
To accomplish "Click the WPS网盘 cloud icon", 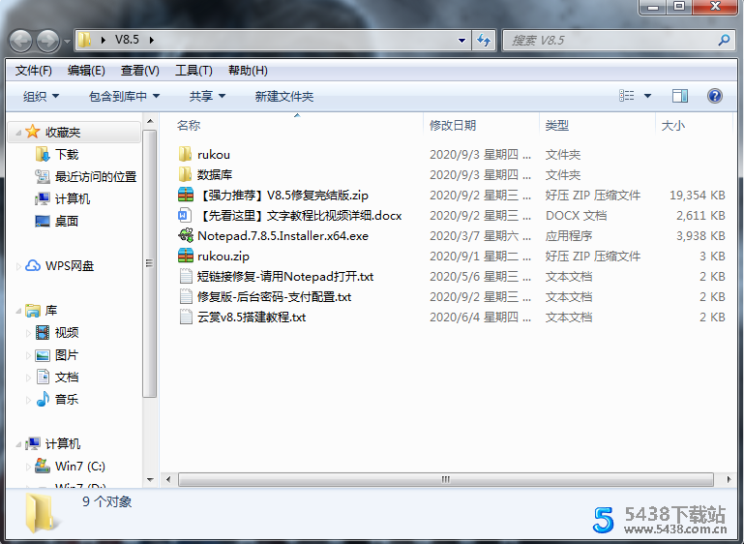I will [33, 265].
